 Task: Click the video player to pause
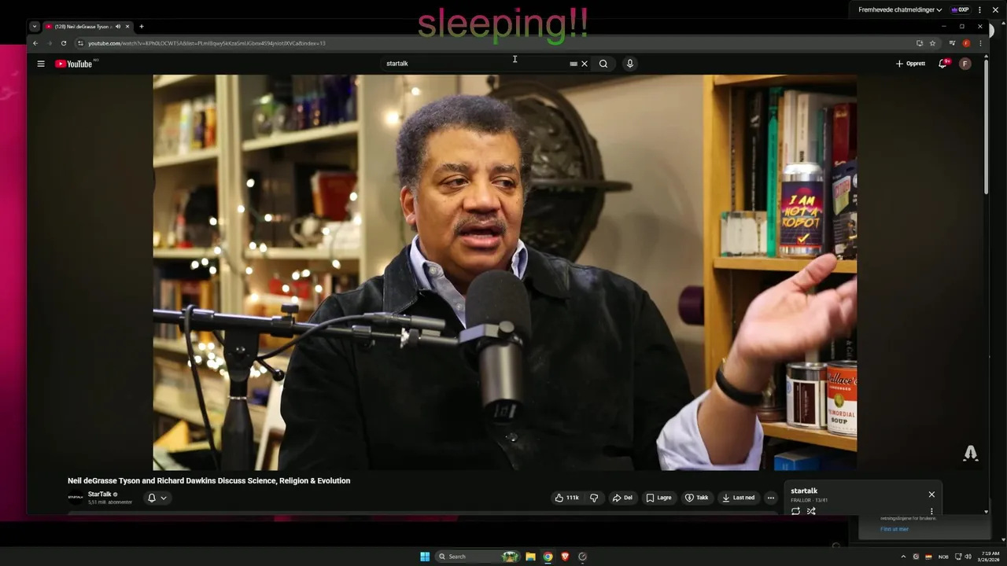pyautogui.click(x=504, y=272)
